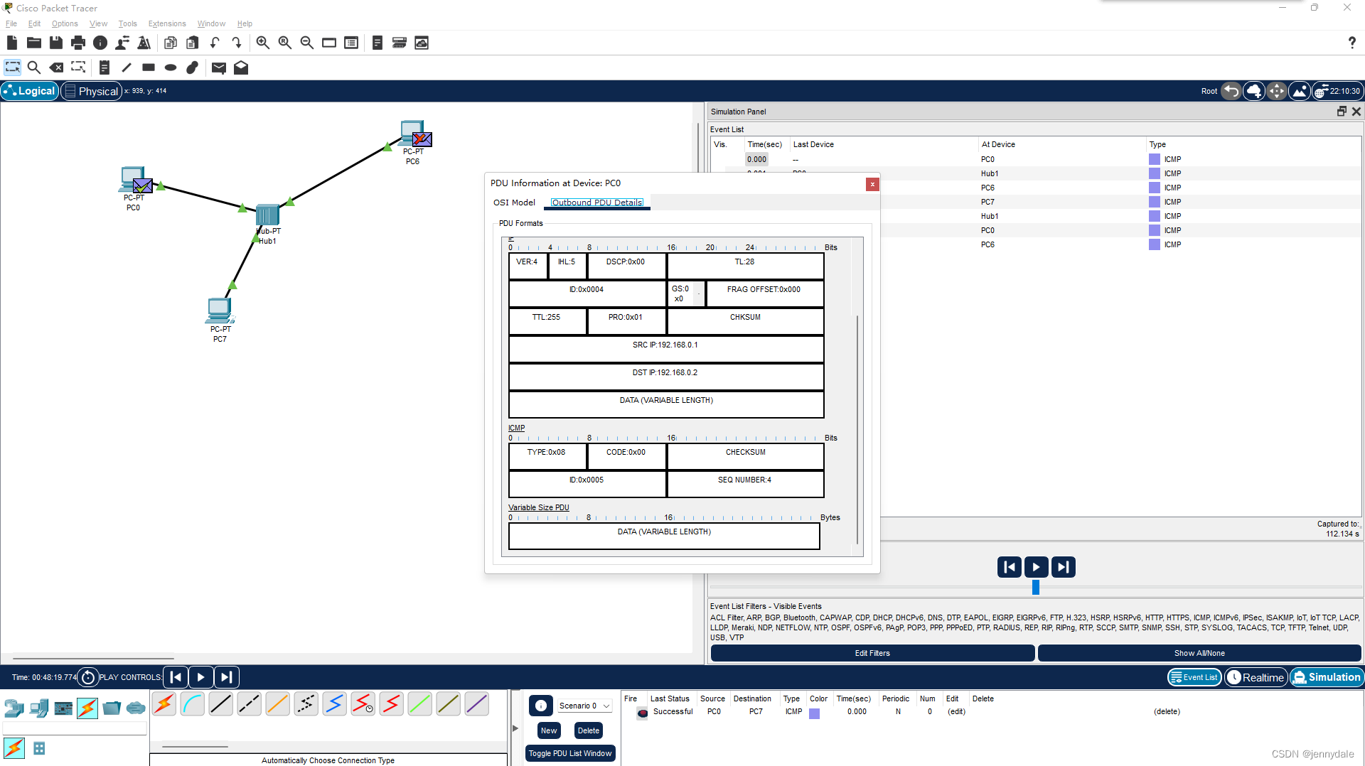Switch to the Physical workspace view

tap(91, 91)
